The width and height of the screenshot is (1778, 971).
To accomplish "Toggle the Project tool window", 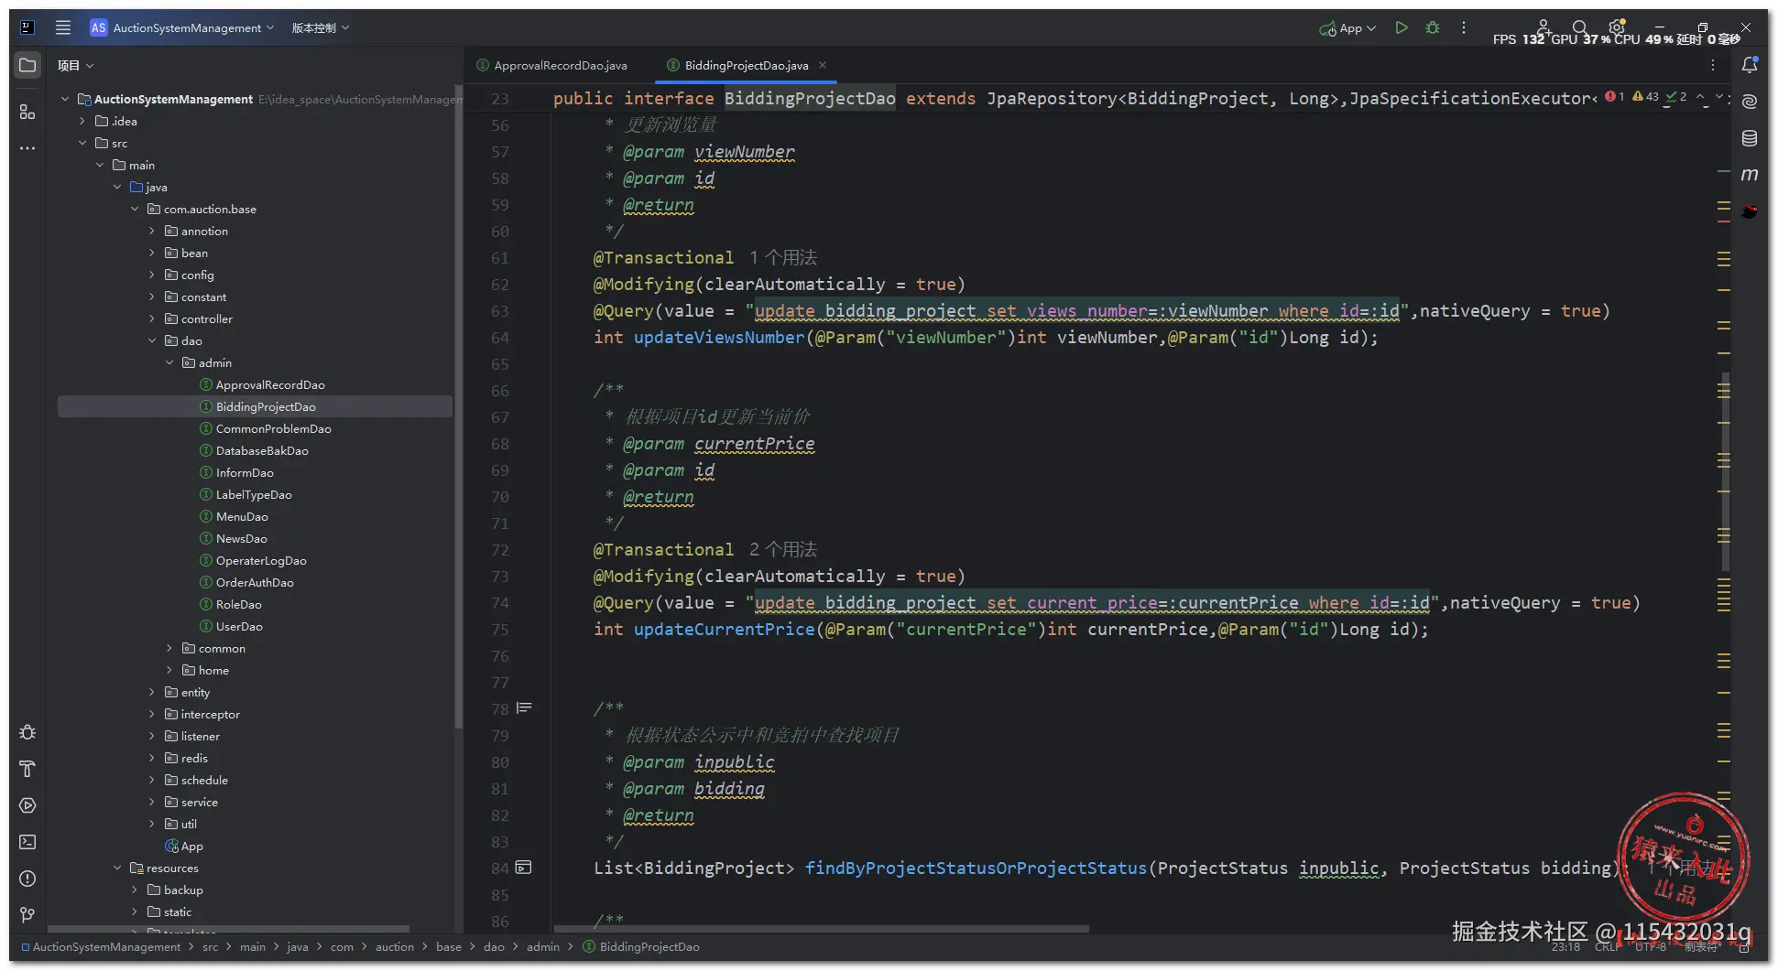I will (27, 65).
